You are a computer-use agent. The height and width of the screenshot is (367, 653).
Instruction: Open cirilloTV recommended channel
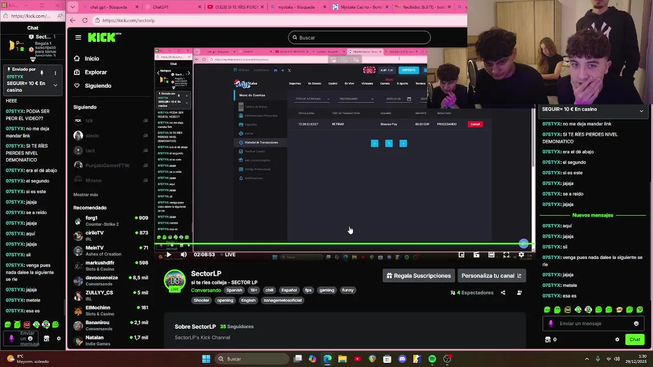pyautogui.click(x=110, y=235)
